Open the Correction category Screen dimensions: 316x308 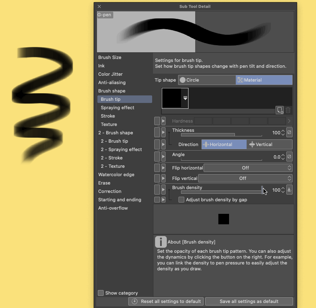click(x=124, y=191)
